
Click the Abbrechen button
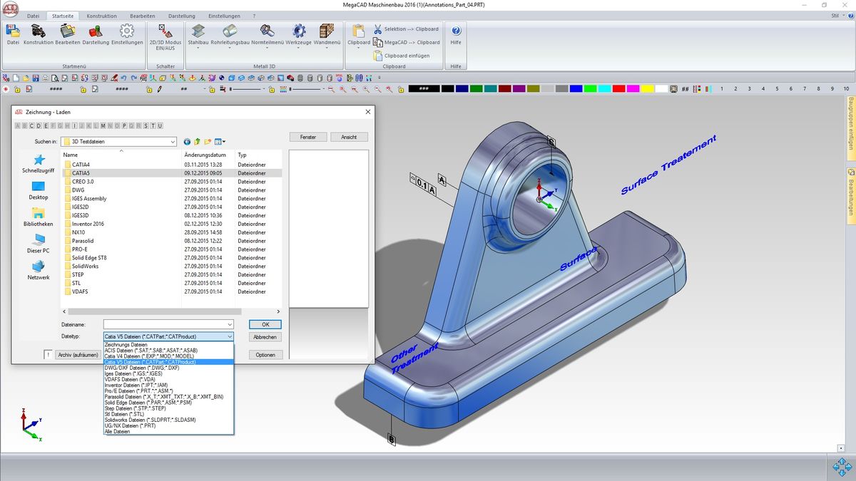[x=265, y=337]
